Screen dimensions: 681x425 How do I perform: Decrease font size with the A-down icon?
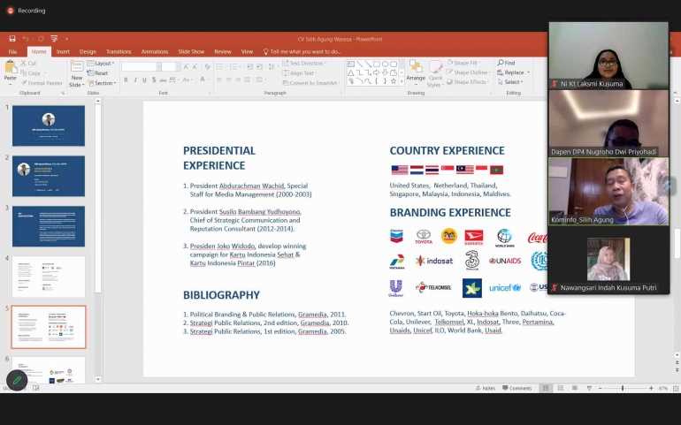195,67
